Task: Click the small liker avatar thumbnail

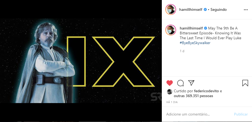Action: coord(170,92)
